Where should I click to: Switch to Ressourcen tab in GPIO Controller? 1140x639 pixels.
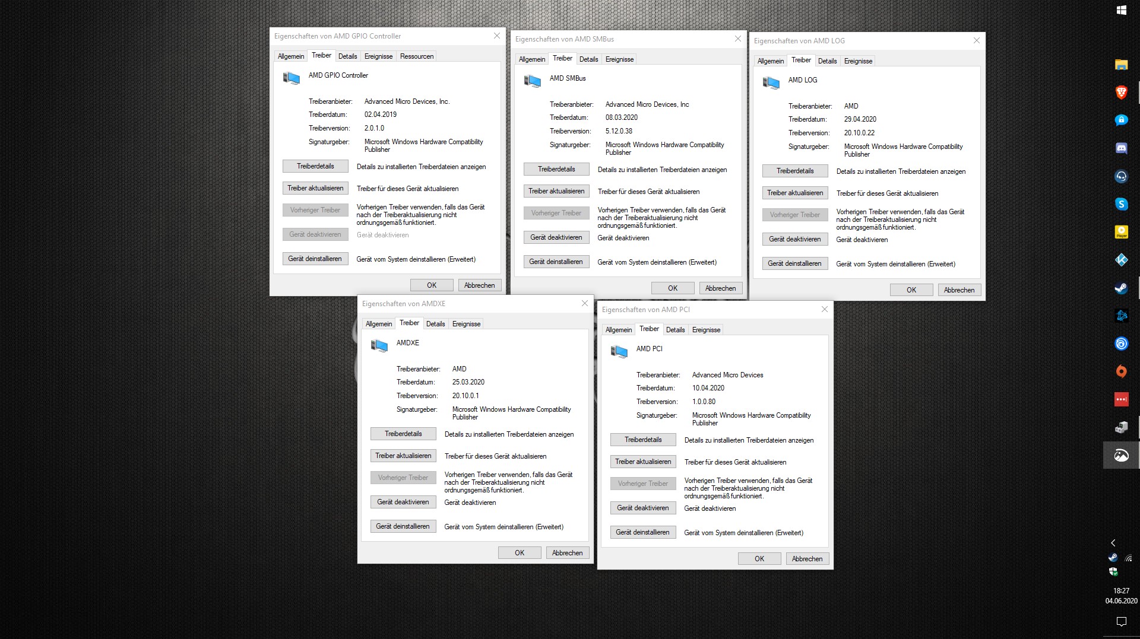point(417,56)
